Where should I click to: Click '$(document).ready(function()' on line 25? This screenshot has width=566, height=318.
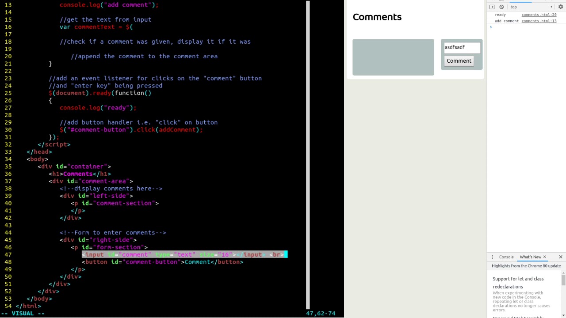click(x=100, y=93)
